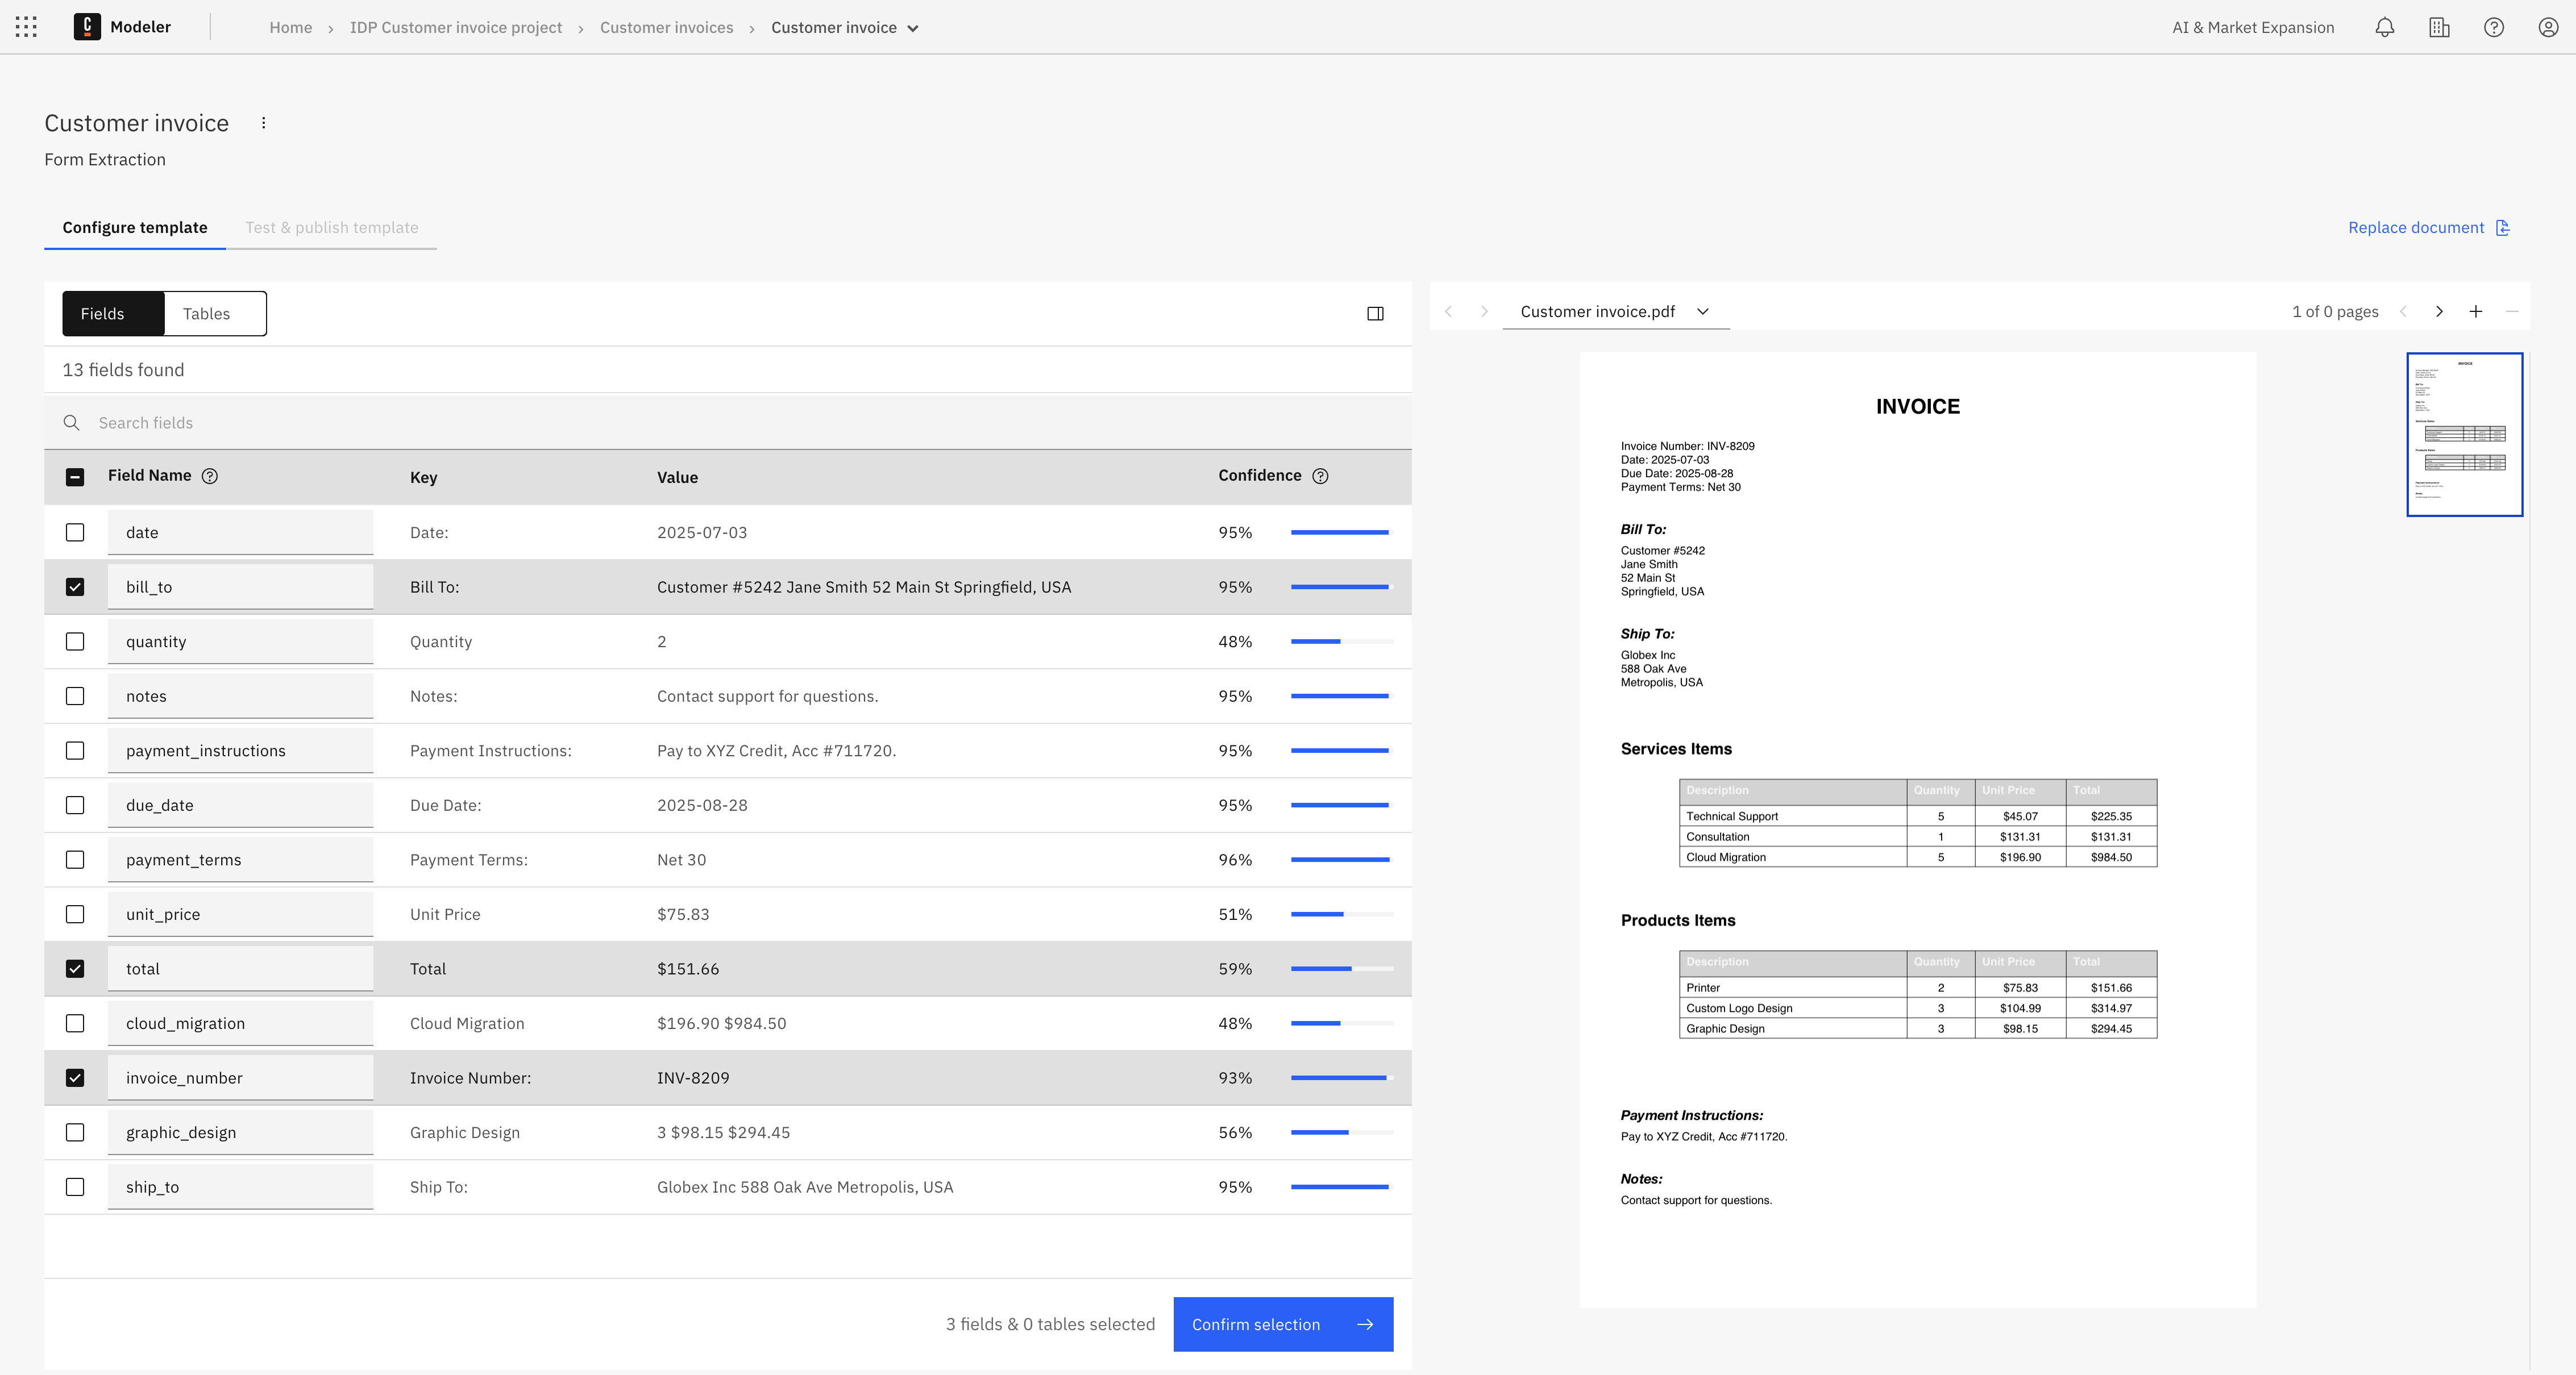Click '3 fields & 0 tables selected' text
2576x1375 pixels.
pos(1050,1324)
